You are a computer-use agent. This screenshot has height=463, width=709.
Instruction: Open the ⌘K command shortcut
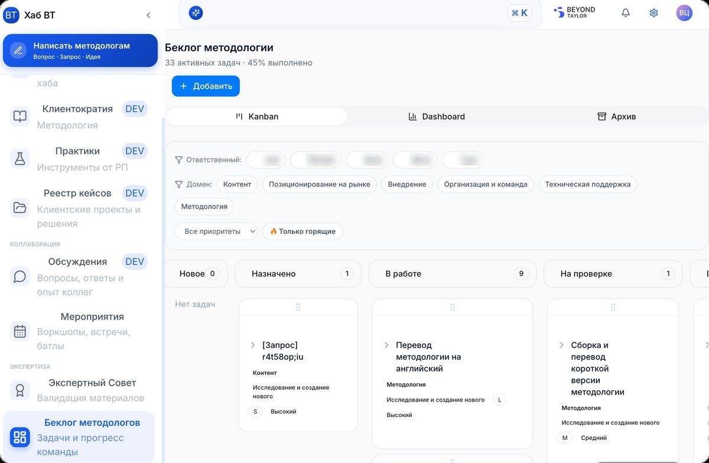[x=520, y=13]
